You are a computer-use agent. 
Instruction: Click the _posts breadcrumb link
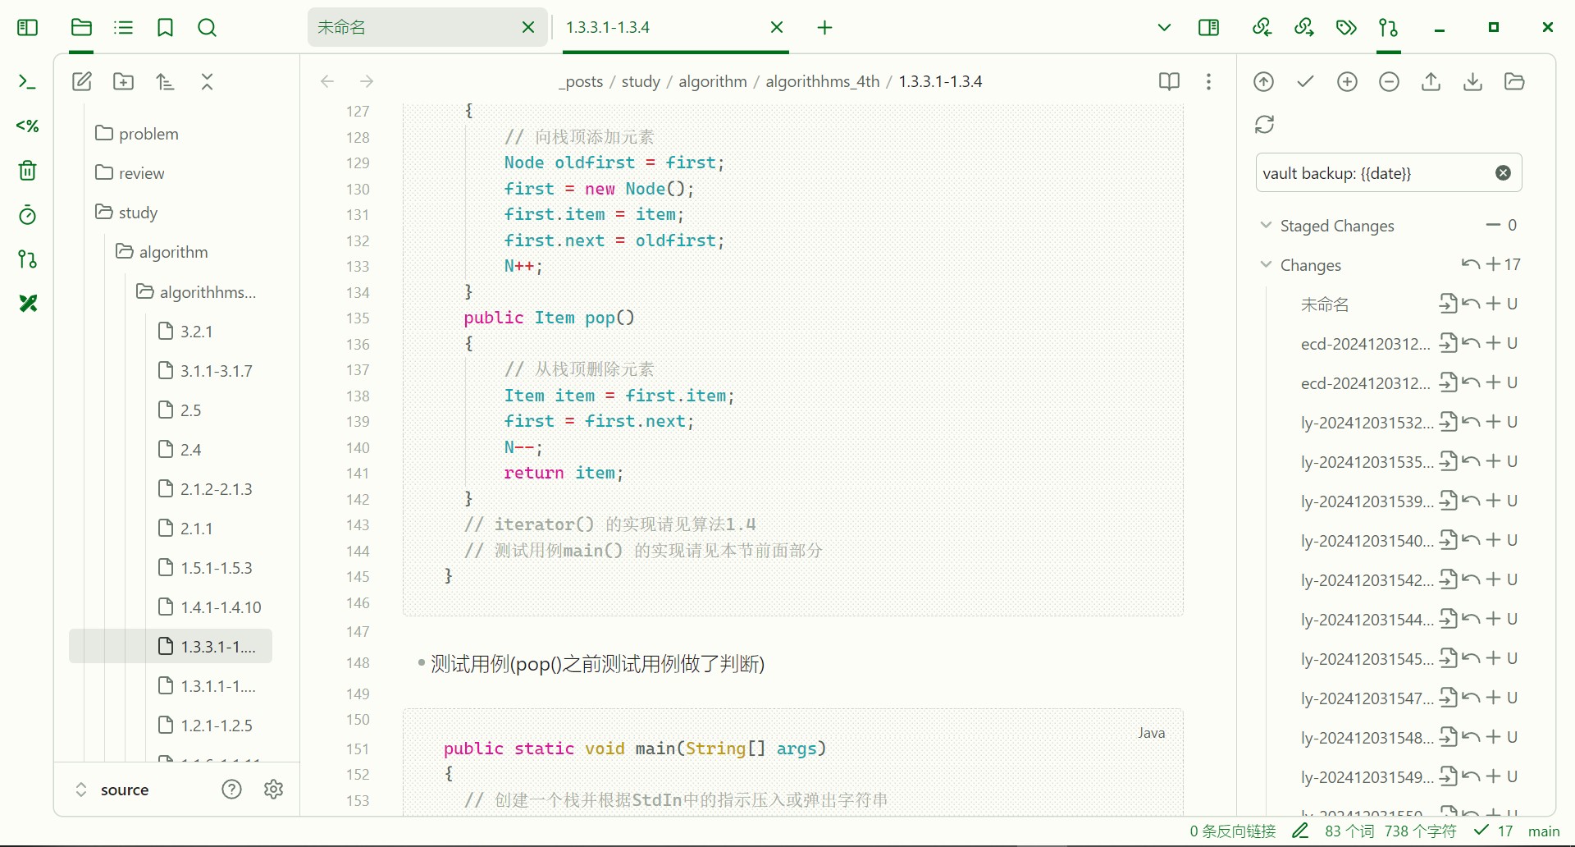(x=581, y=81)
